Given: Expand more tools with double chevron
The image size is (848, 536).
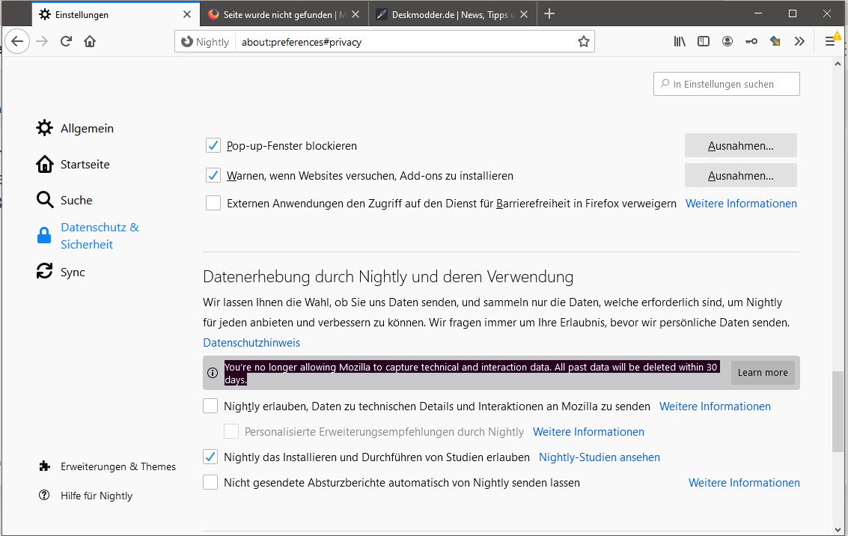Looking at the screenshot, I should point(799,41).
